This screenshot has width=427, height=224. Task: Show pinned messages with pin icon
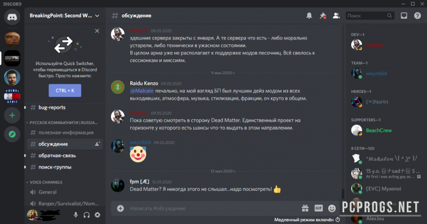pyautogui.click(x=323, y=16)
